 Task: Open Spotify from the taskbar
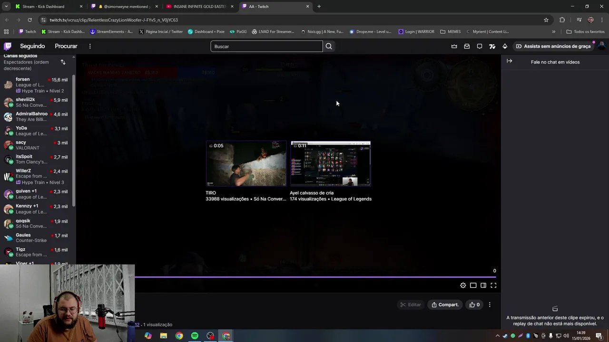tap(195, 336)
